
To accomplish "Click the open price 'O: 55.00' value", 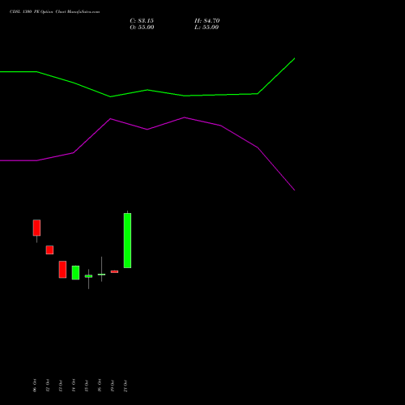I will 142,28.
